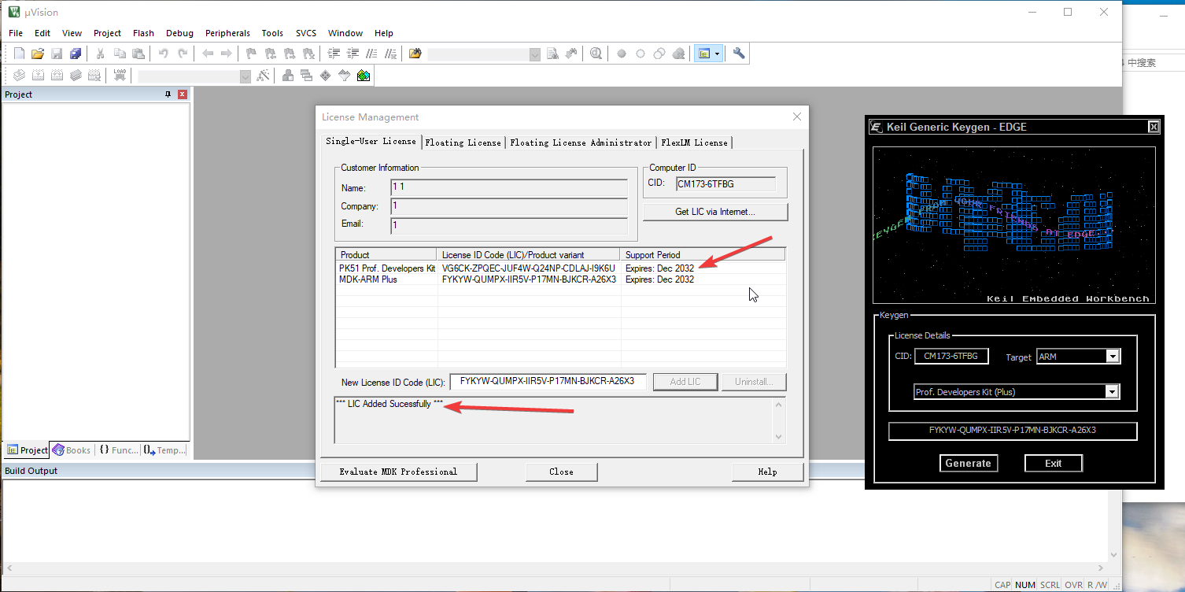Click the Indent selection icon
Image resolution: width=1185 pixels, height=592 pixels.
click(334, 54)
